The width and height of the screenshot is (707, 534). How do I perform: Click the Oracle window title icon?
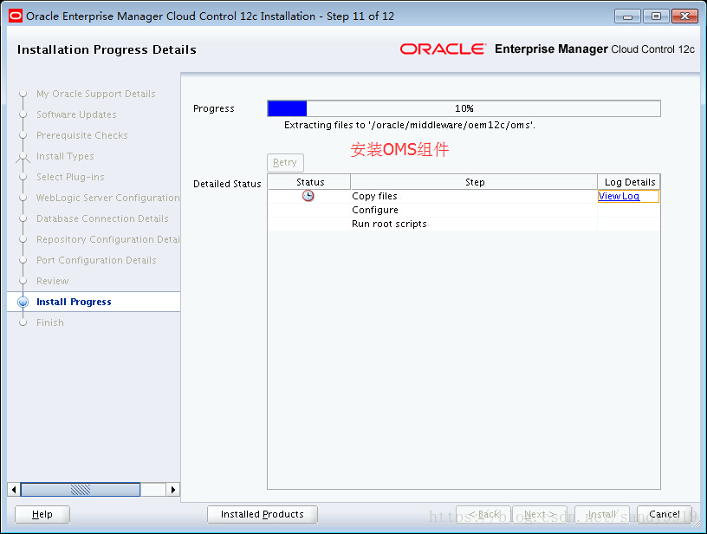click(x=16, y=16)
